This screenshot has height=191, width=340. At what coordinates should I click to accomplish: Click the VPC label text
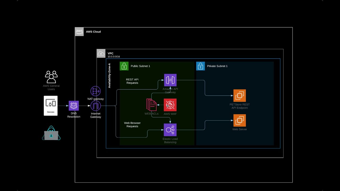tap(110, 53)
